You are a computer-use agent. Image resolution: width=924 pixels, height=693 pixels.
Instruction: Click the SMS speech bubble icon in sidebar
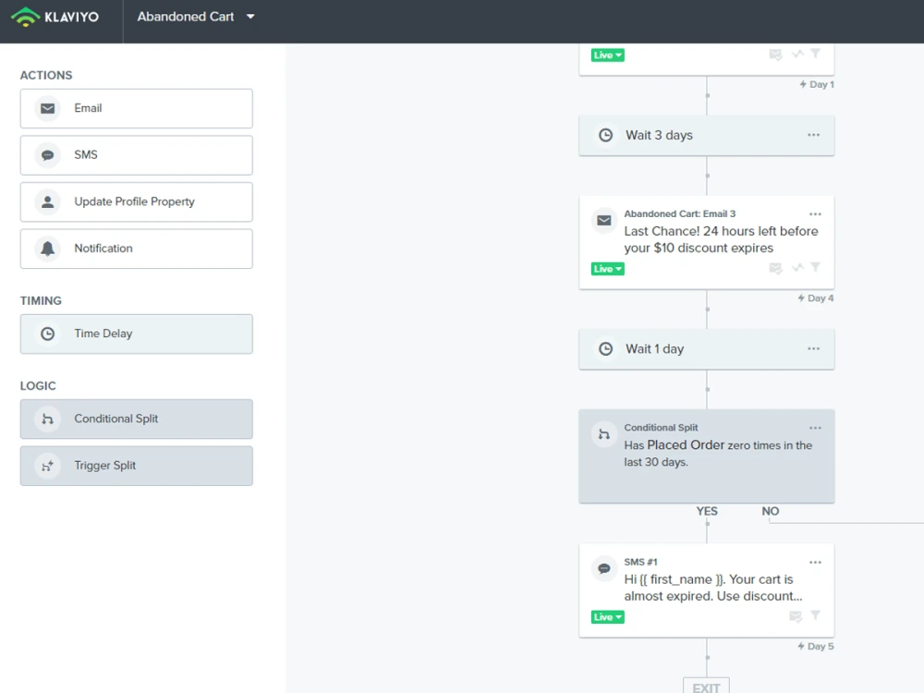(x=47, y=154)
